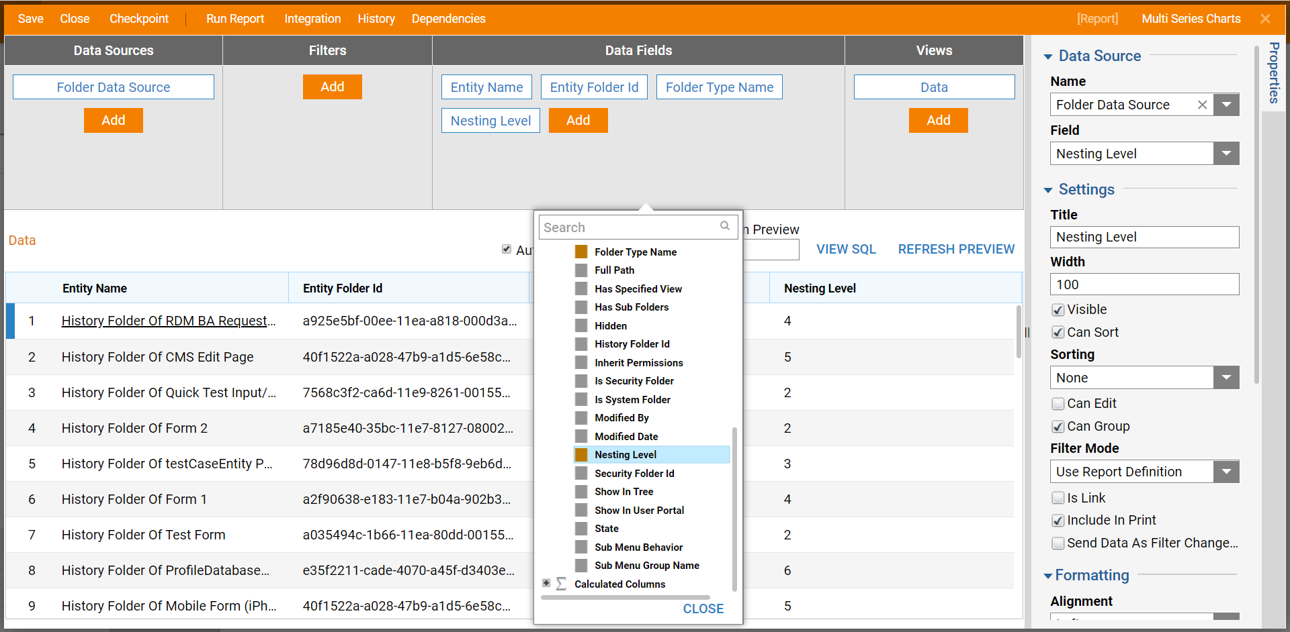The image size is (1290, 632).
Task: Open the Sorting None dropdown
Action: point(1226,378)
